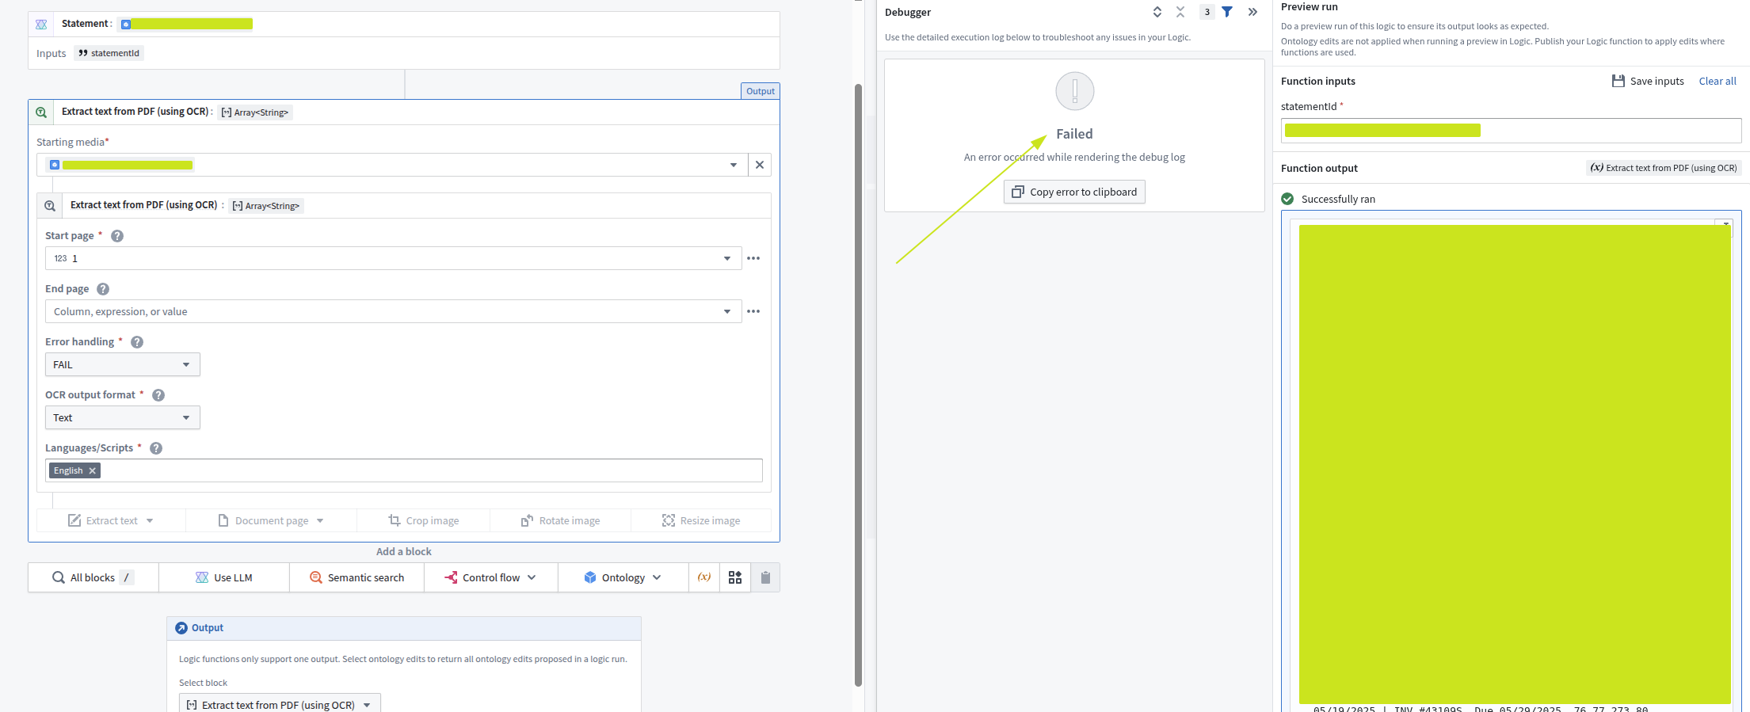Image resolution: width=1750 pixels, height=712 pixels.
Task: Open the Starting media dropdown
Action: pos(734,165)
